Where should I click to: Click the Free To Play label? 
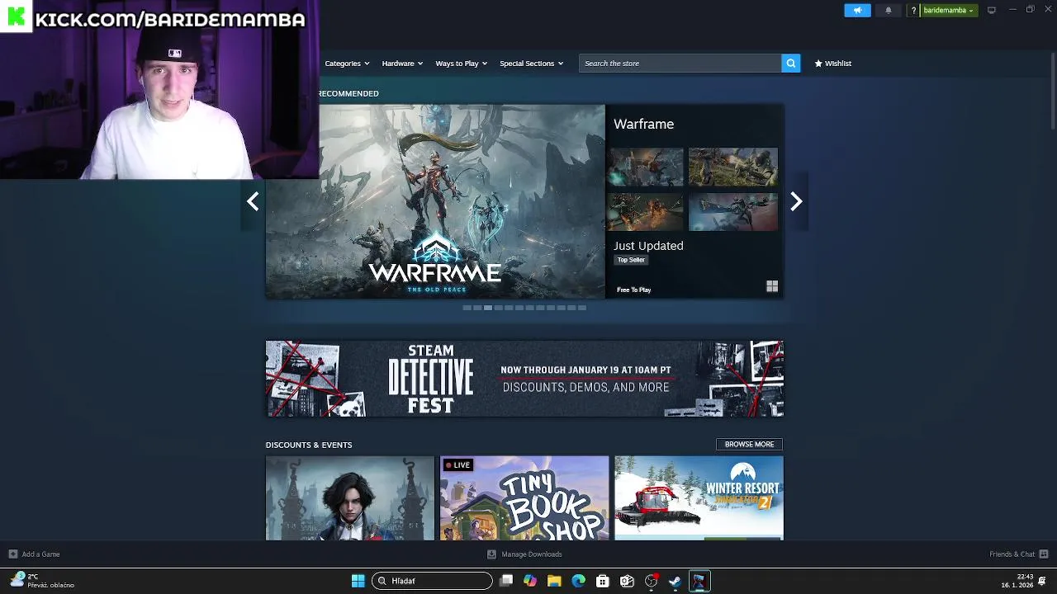click(633, 290)
